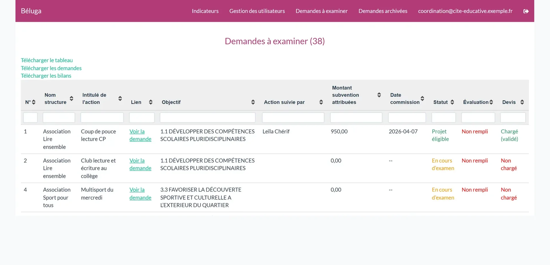The width and height of the screenshot is (550, 265).
Task: Click the 950,00 amount cell
Action: pyautogui.click(x=339, y=131)
